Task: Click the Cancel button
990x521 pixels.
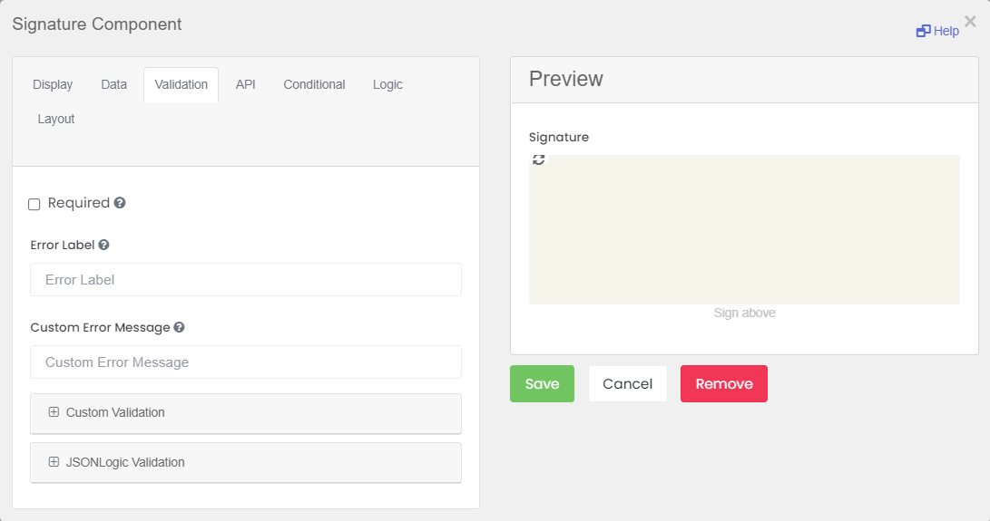Action: point(628,383)
